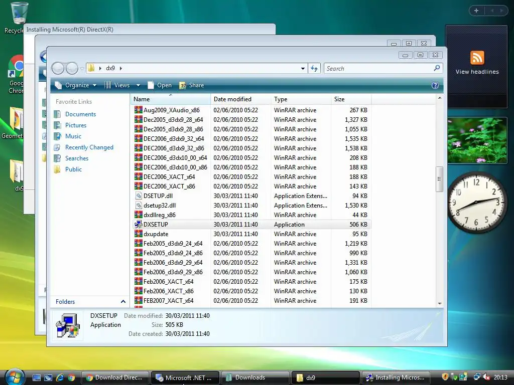Open the Pictures favorite link
Screen dimensions: 514x385
click(76, 125)
